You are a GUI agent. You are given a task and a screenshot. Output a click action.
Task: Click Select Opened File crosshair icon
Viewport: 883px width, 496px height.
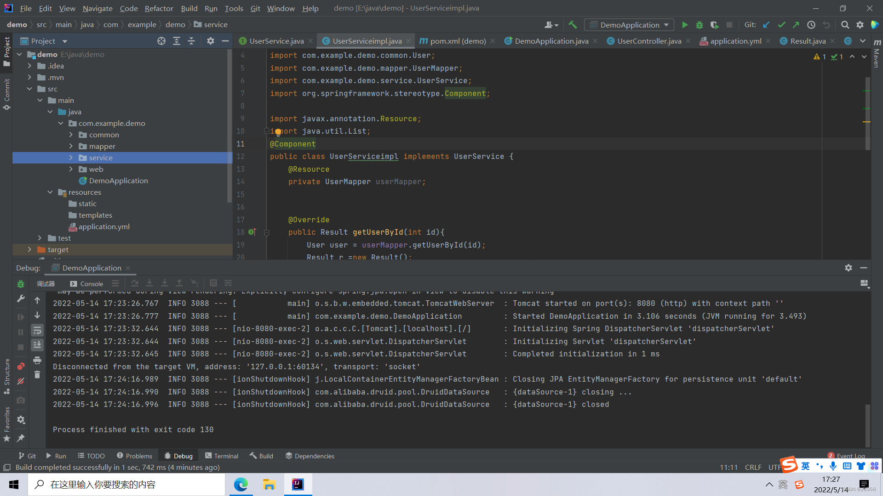(161, 41)
